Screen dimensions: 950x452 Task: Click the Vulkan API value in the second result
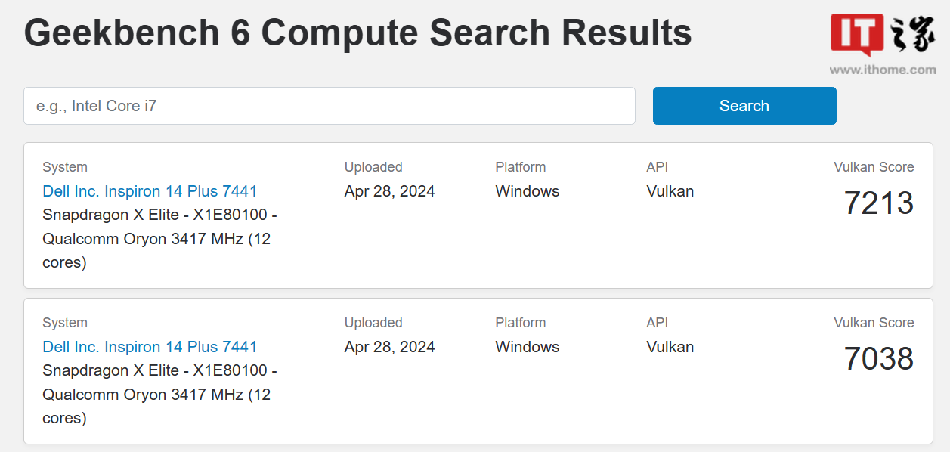[670, 347]
